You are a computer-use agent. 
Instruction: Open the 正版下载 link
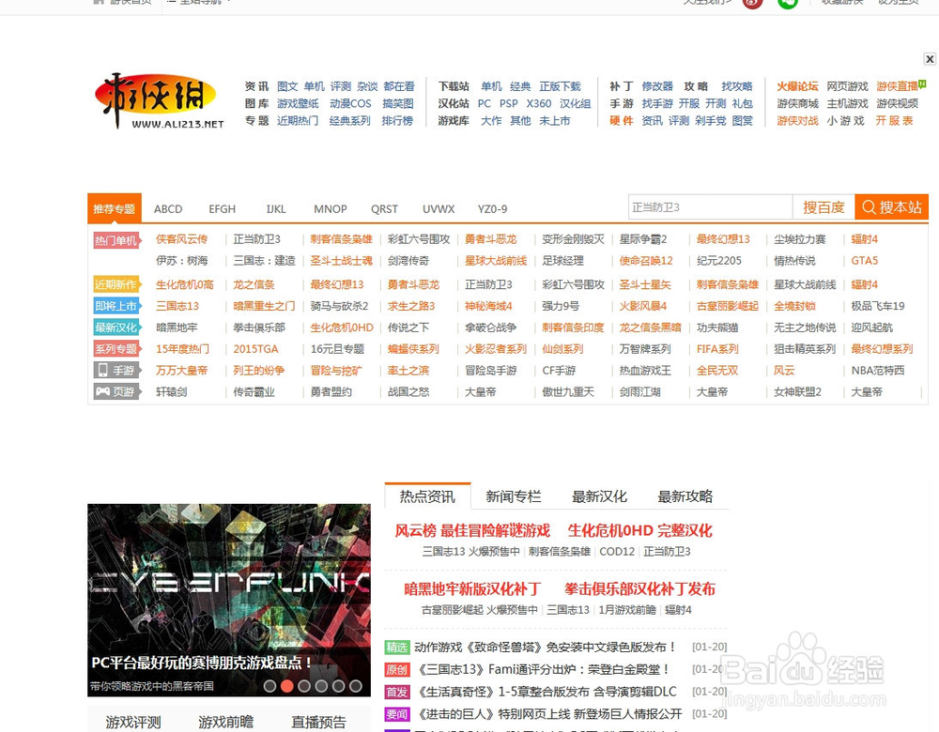pyautogui.click(x=560, y=86)
